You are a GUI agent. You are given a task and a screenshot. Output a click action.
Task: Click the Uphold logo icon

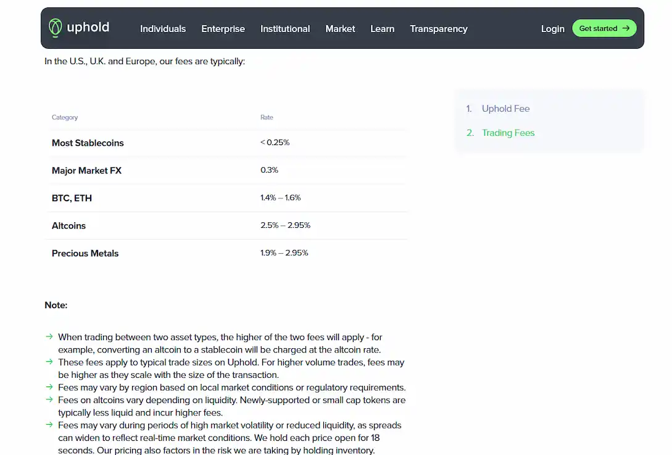tap(56, 28)
